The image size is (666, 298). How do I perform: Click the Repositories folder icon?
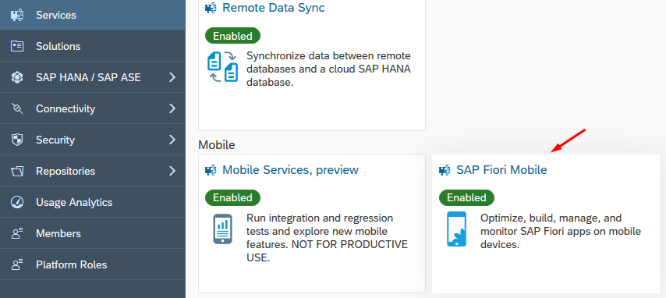(x=17, y=172)
